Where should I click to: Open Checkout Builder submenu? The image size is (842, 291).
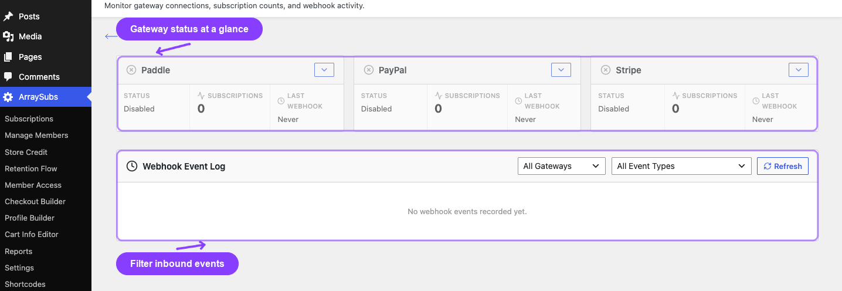pos(35,201)
